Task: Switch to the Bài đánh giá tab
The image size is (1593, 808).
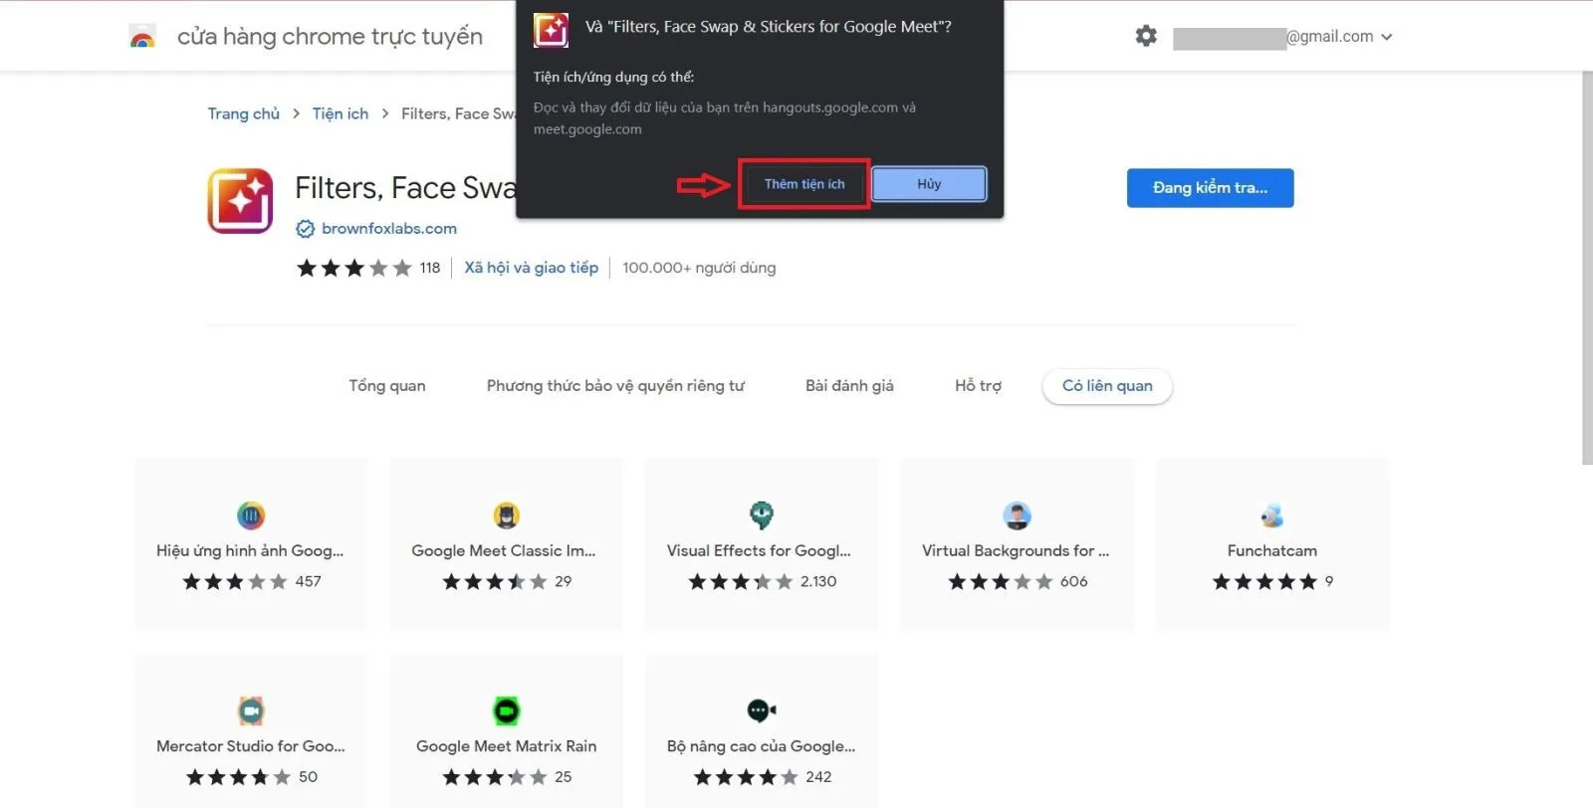Action: [849, 386]
